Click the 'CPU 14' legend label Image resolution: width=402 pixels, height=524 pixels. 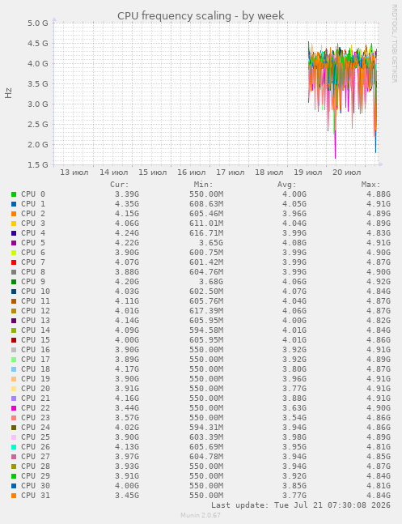pyautogui.click(x=36, y=330)
